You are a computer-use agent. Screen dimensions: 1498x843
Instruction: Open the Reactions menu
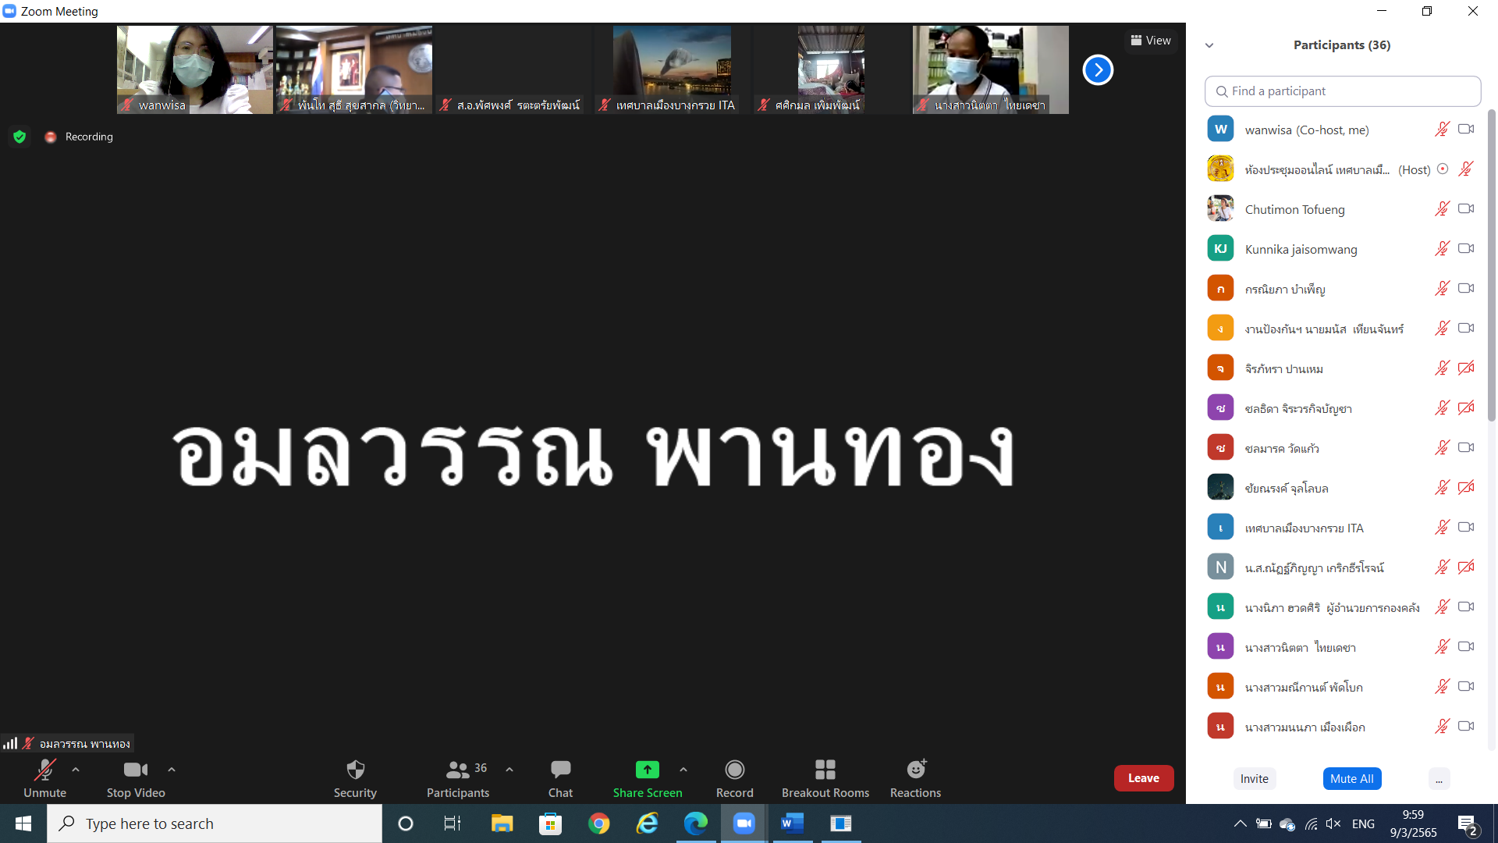point(915,778)
